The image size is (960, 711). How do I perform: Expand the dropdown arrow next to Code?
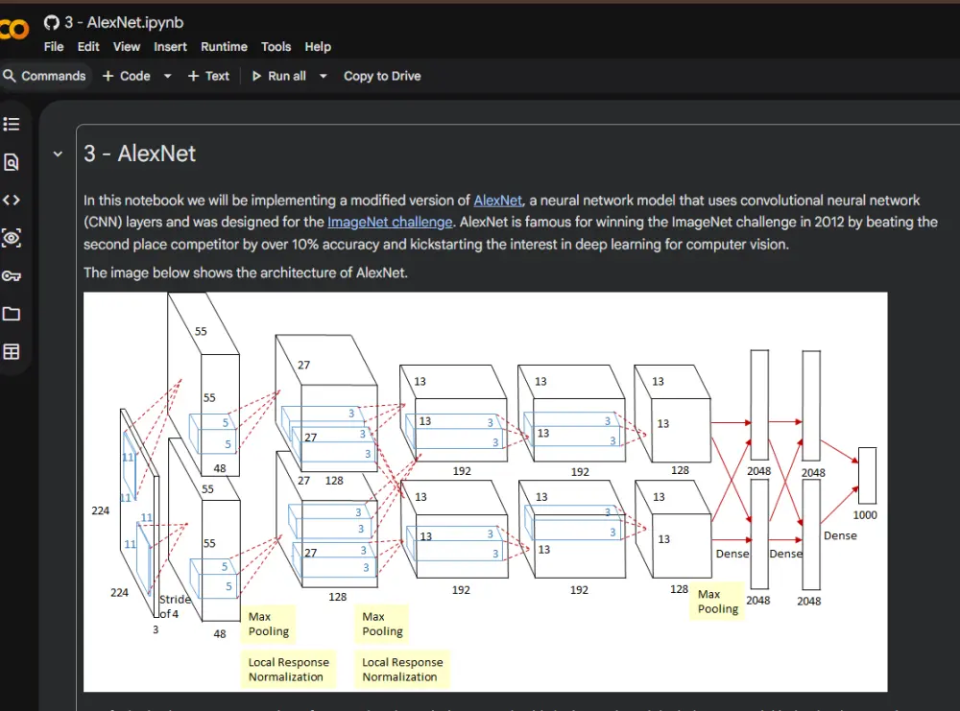tap(167, 76)
